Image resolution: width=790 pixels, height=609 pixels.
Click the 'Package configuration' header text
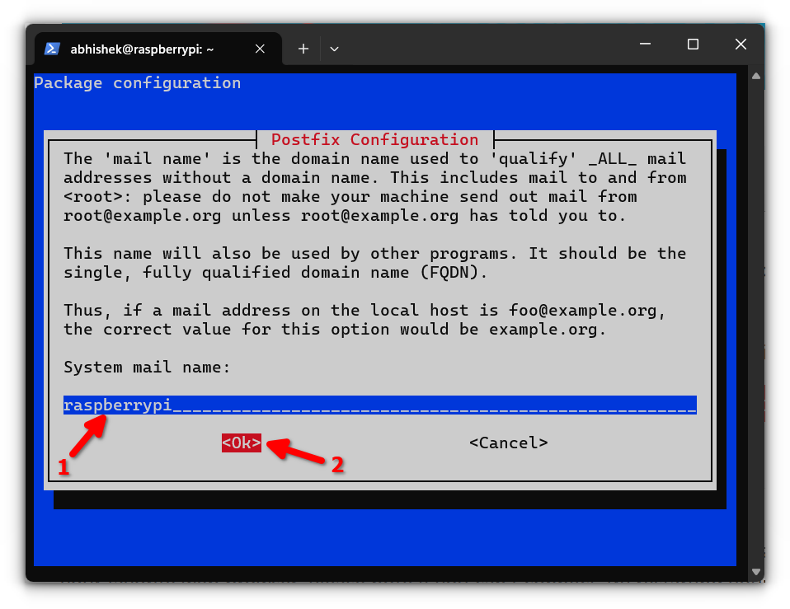point(138,83)
